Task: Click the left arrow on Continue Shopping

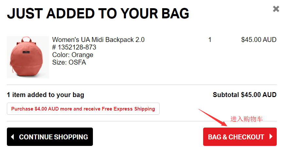Action: click(x=13, y=137)
